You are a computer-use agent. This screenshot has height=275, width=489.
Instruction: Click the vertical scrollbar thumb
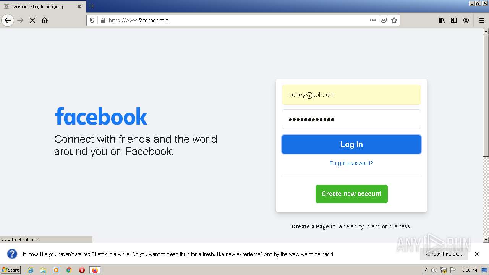[x=486, y=95]
